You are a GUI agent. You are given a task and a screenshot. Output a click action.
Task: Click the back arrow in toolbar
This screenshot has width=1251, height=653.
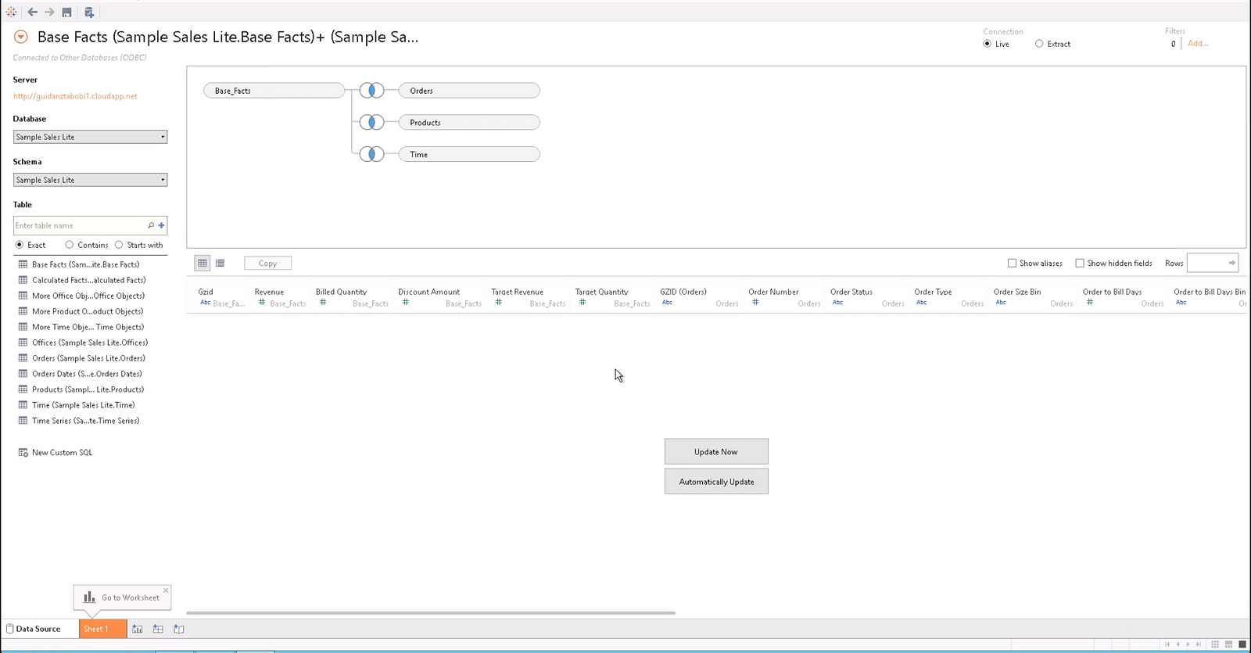pos(32,12)
